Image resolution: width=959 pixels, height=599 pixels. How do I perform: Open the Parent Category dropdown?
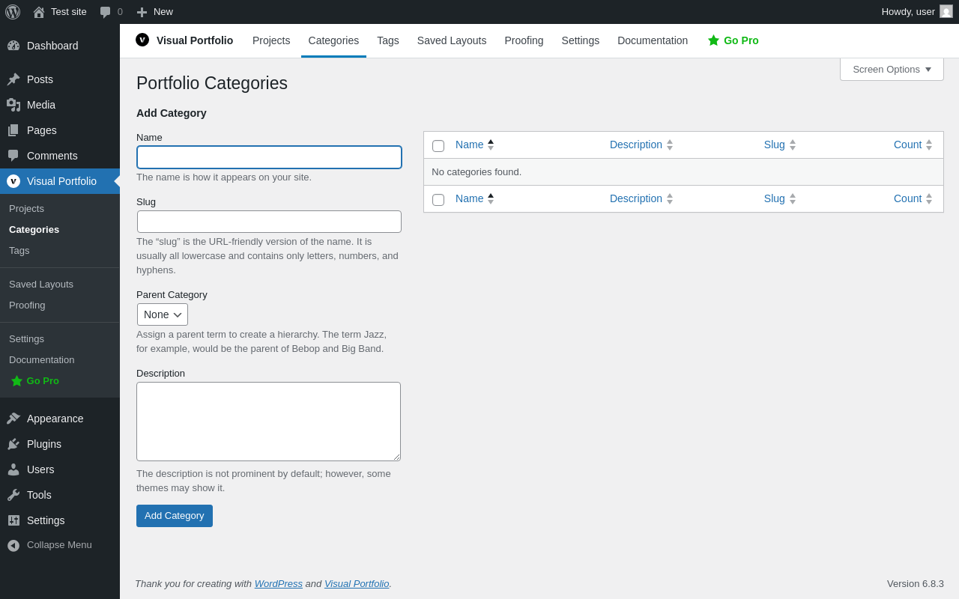point(163,314)
